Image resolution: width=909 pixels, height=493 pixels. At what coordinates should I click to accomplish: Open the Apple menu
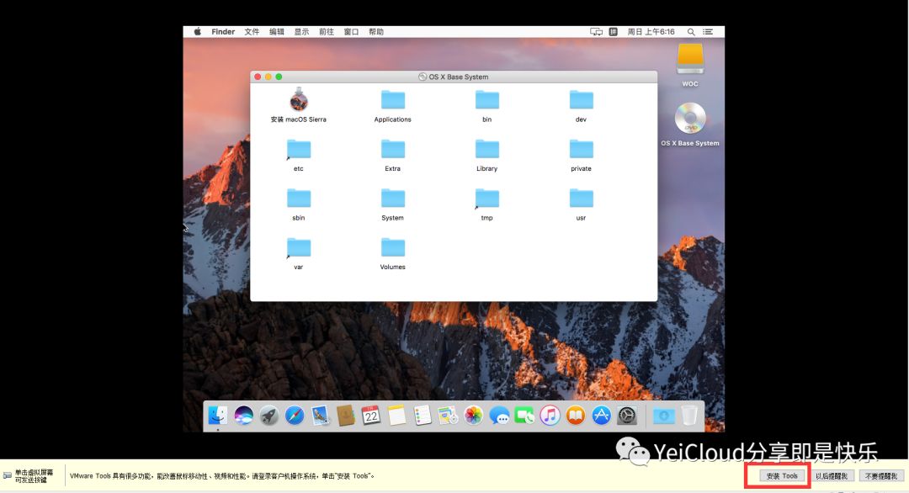(197, 32)
